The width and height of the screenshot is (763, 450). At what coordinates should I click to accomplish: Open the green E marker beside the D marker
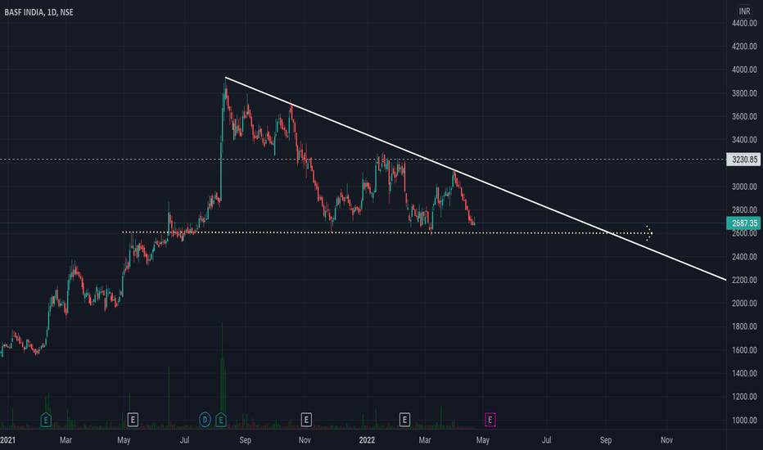tap(221, 420)
